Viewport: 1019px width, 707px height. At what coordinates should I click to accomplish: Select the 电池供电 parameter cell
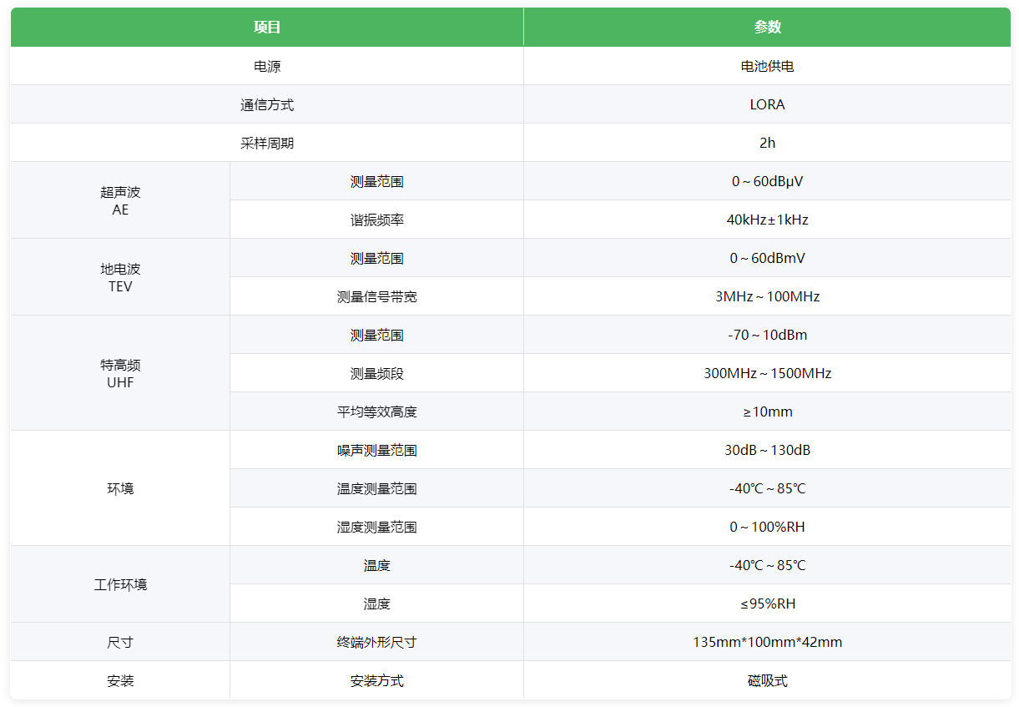click(767, 66)
